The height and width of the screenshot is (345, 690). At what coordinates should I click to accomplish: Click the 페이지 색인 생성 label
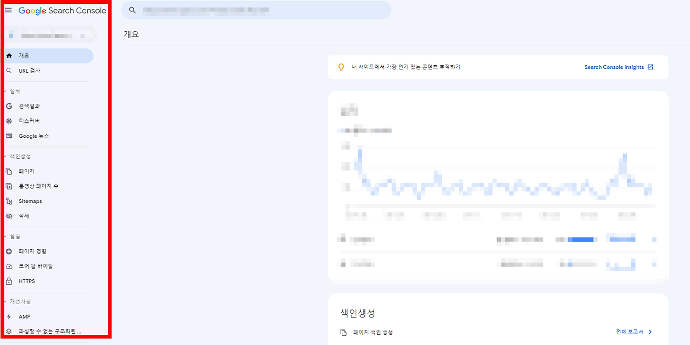pos(373,333)
